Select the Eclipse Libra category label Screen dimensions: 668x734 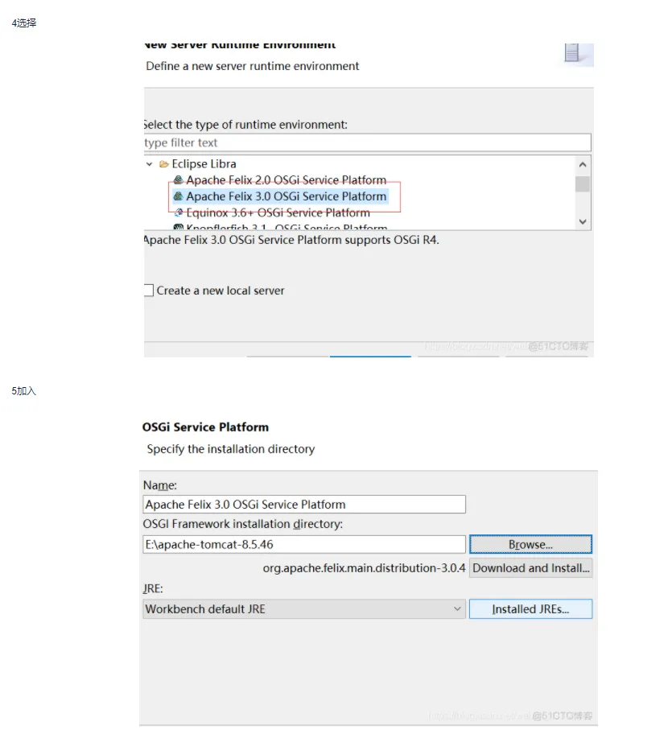point(204,164)
